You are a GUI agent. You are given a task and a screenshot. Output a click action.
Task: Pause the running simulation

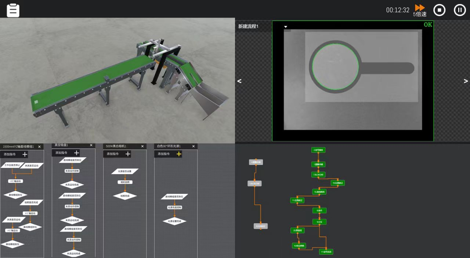pyautogui.click(x=460, y=10)
